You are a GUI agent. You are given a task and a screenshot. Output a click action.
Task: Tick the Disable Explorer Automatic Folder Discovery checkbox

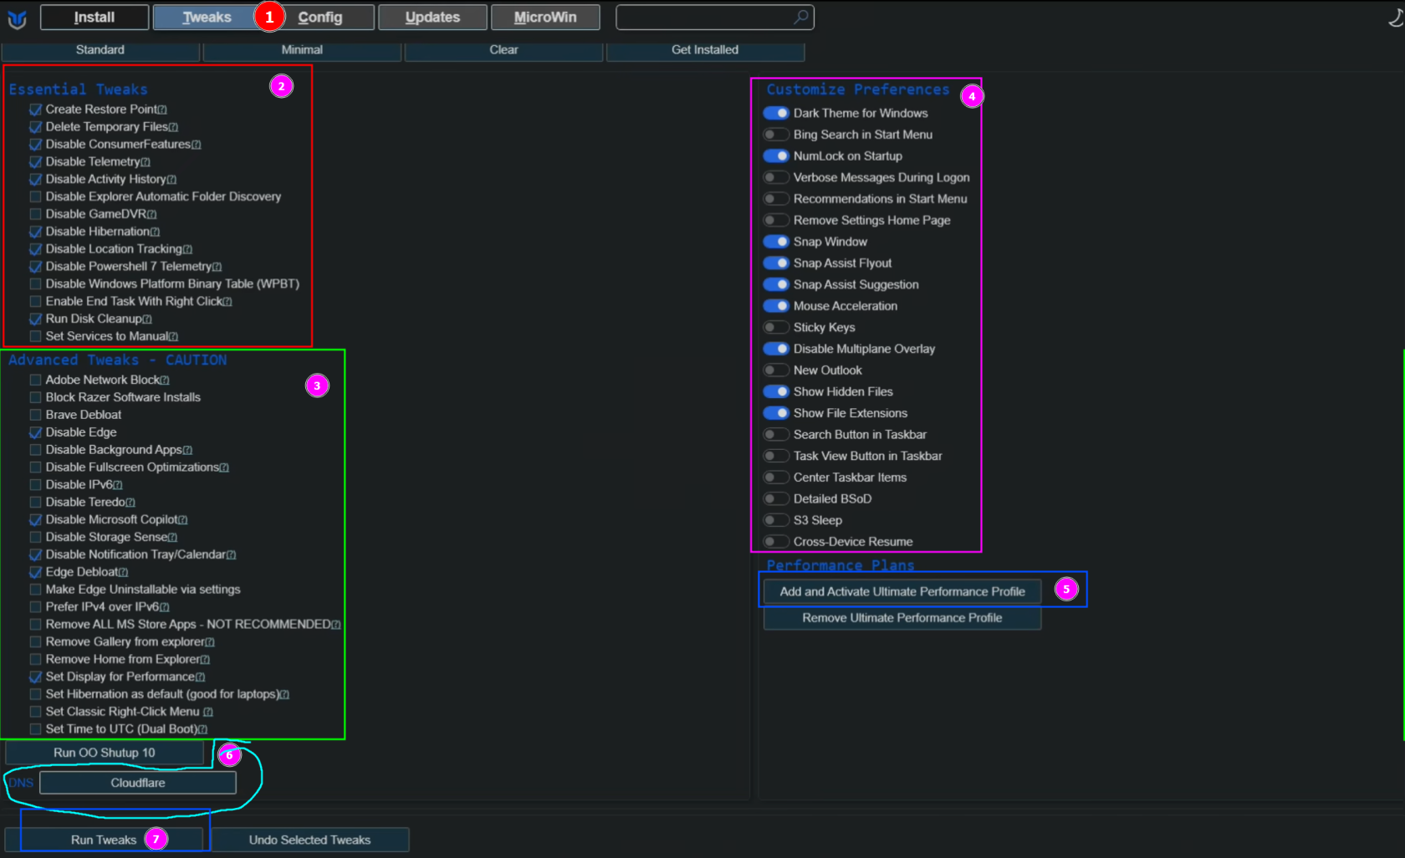35,197
